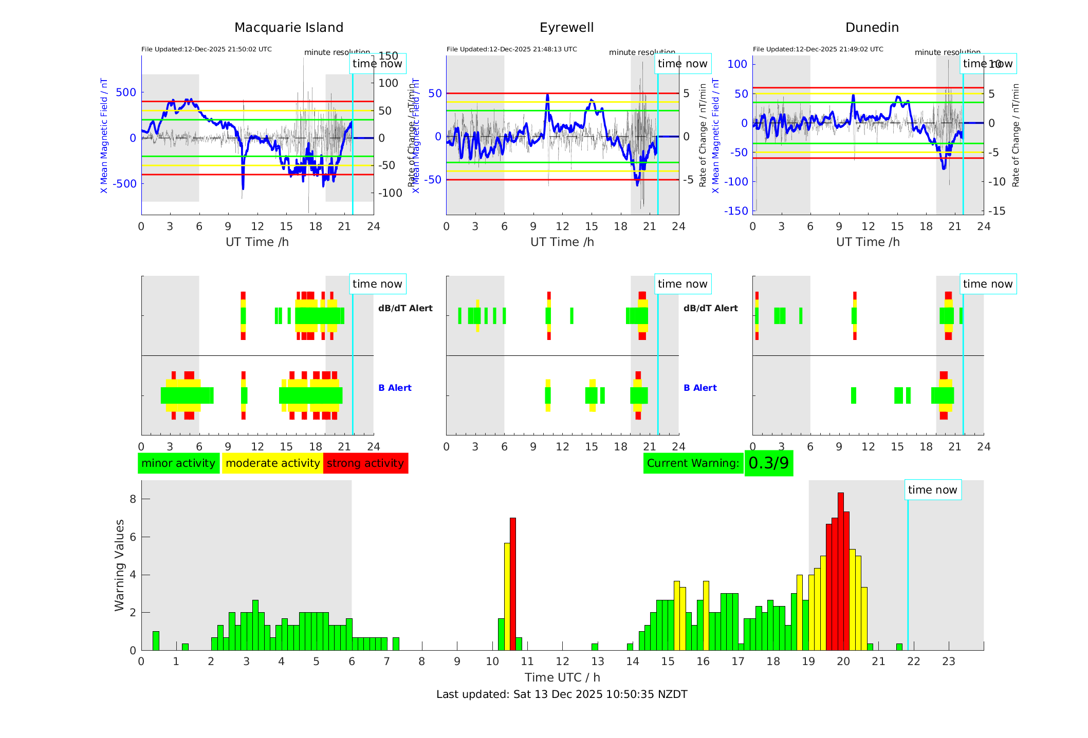The width and height of the screenshot is (1088, 738).
Task: Click the 0.3/9 warning value box
Action: click(x=768, y=463)
